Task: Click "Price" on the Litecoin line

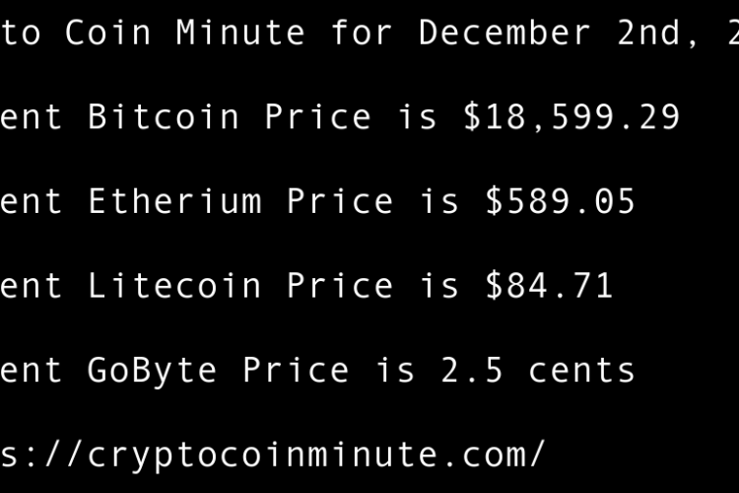Action: coord(340,286)
